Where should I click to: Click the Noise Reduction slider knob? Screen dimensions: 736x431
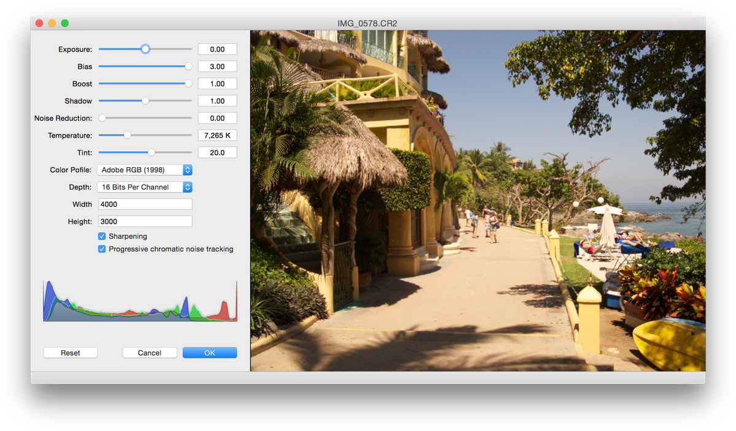tap(102, 118)
